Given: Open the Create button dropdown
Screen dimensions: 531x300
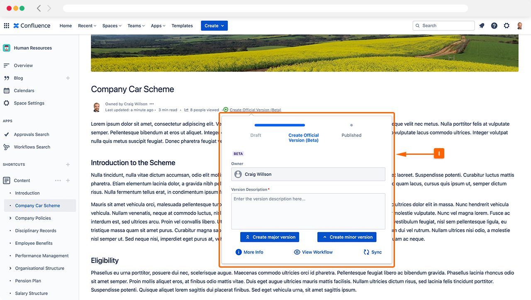Looking at the screenshot, I should click(x=214, y=26).
